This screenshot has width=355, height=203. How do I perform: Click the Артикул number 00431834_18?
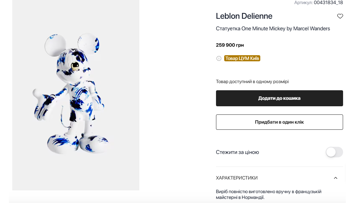pos(328,3)
